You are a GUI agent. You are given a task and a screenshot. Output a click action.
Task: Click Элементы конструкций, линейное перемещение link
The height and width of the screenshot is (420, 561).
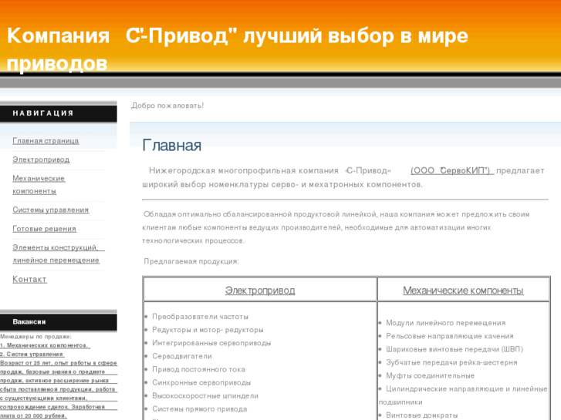[x=59, y=254]
